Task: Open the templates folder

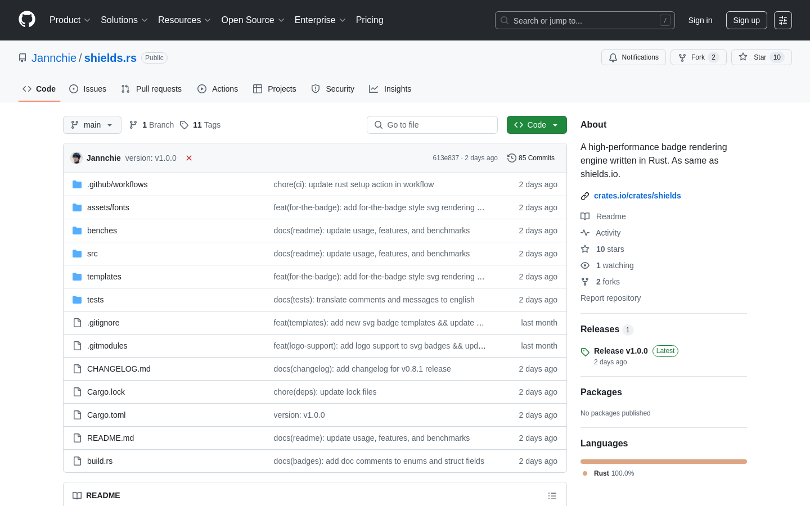Action: [x=104, y=277]
